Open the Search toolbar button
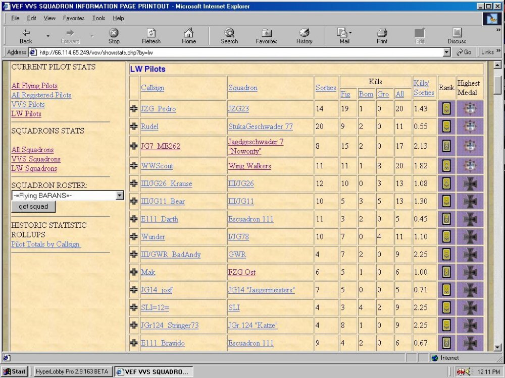This screenshot has height=378, width=505. point(229,36)
